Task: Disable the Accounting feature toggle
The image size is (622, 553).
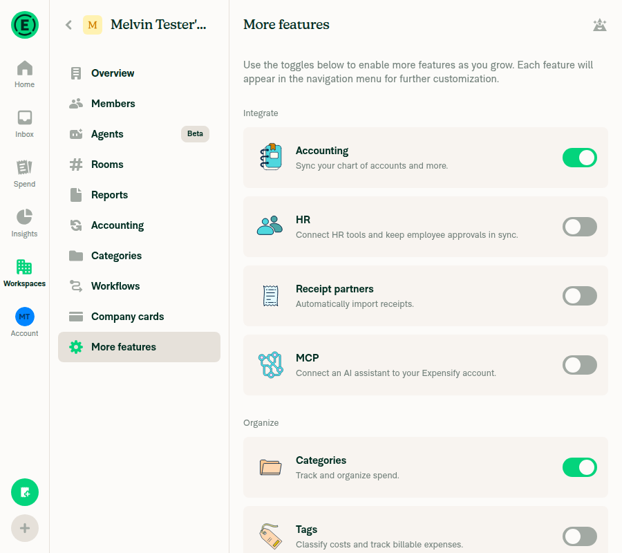Action: pyautogui.click(x=580, y=158)
